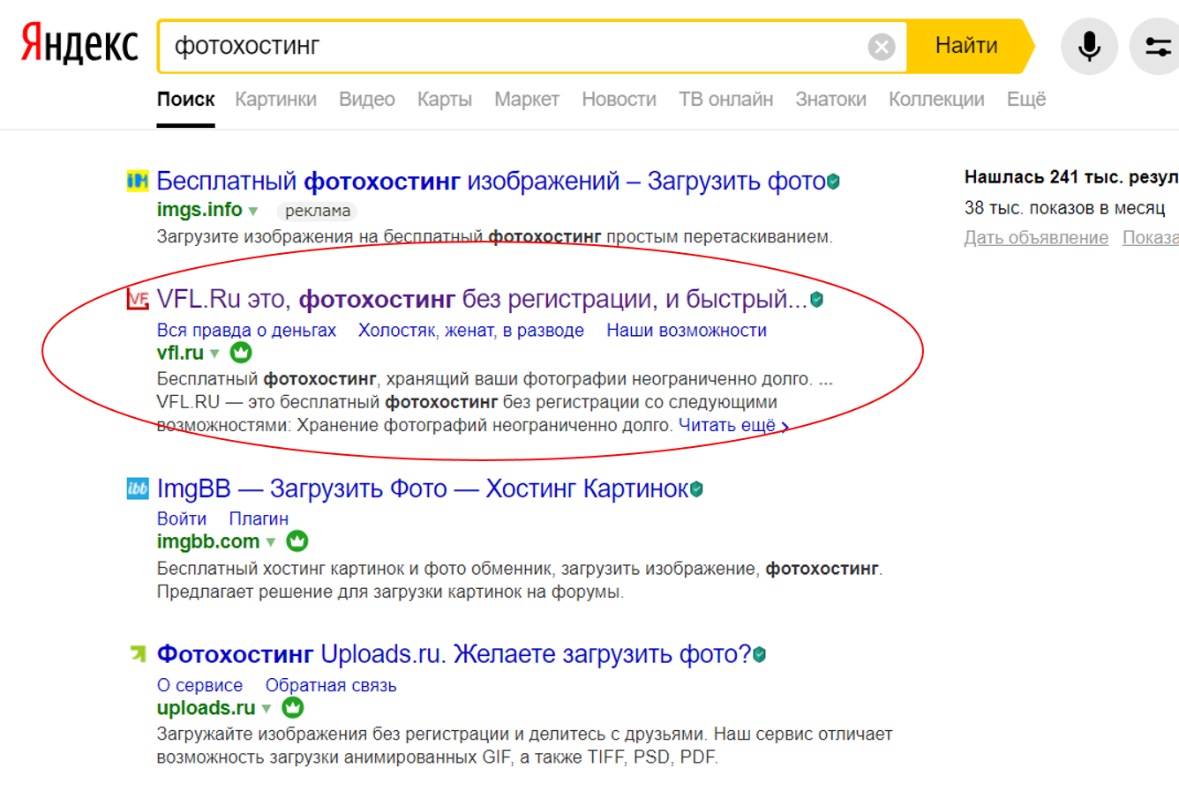1179x805 pixels.
Task: Open Бесплатный фотохостинг изображений result title
Action: tap(491, 182)
